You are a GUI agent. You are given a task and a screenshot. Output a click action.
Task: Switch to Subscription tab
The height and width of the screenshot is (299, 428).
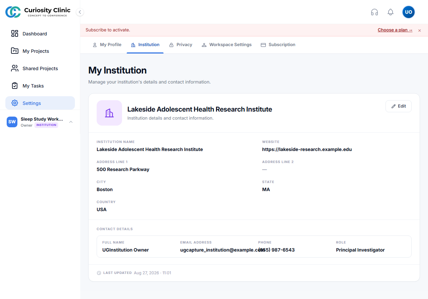[278, 45]
